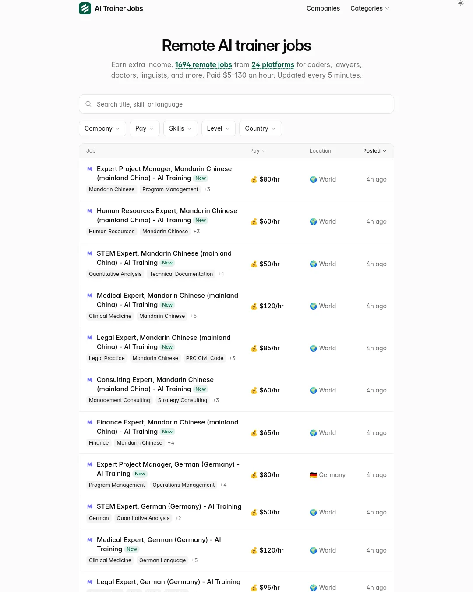Viewport: 473px width, 592px height.
Task: Click money bag icon next to $95/hr
Action: 254,588
